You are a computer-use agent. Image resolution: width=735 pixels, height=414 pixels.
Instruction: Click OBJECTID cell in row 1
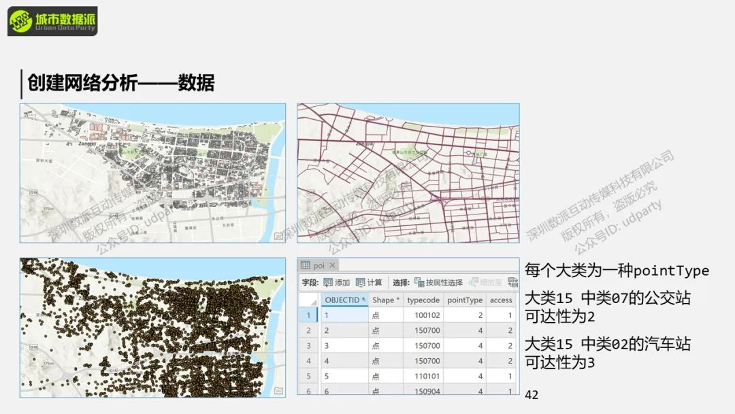tap(344, 315)
